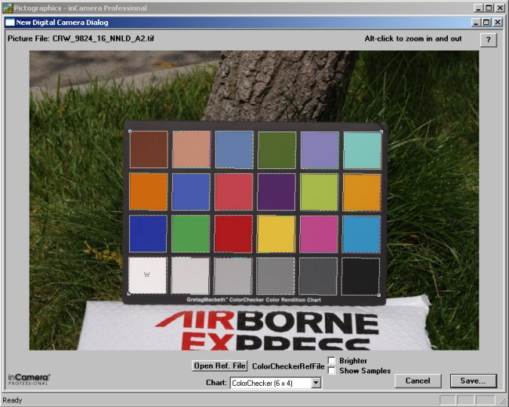The image size is (509, 407).
Task: Minimize the New Digital Camera Dialog window
Action: pyautogui.click(x=476, y=23)
